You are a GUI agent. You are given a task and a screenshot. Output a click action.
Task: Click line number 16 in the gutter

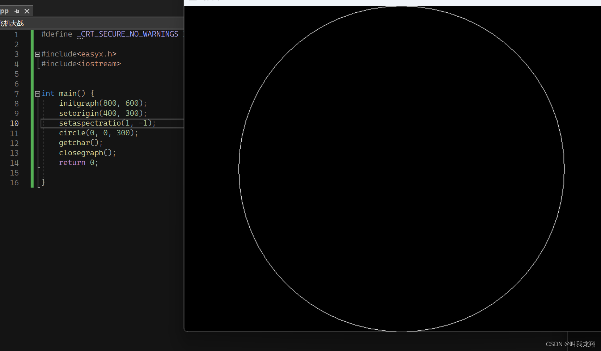14,183
